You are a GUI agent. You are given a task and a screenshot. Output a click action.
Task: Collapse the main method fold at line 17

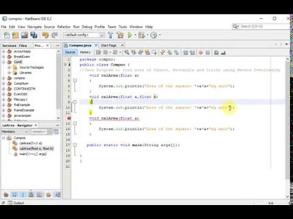click(75, 145)
